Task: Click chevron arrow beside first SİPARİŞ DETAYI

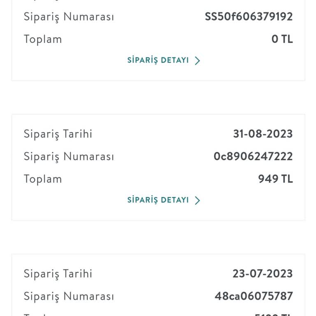Action: 197,61
